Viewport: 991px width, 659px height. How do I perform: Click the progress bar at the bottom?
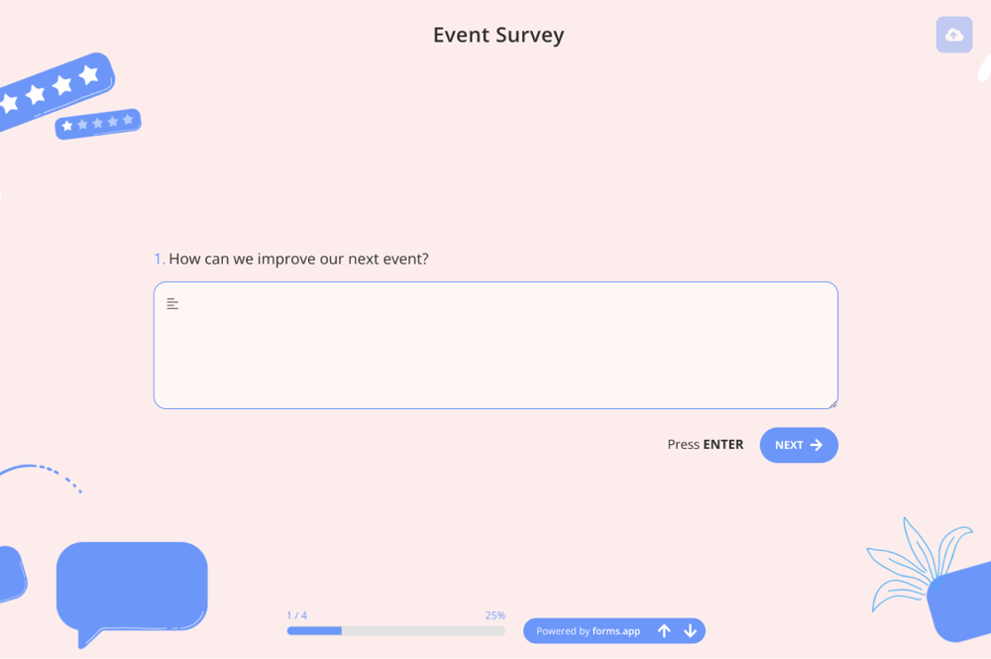click(395, 630)
